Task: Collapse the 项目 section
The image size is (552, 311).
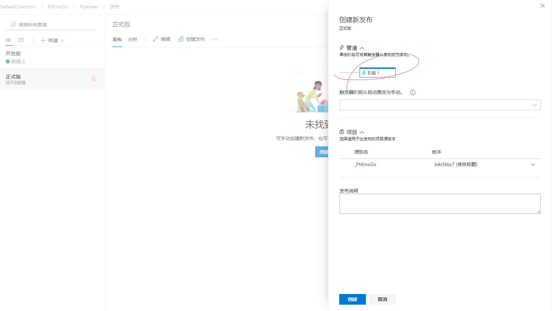Action: [x=362, y=132]
